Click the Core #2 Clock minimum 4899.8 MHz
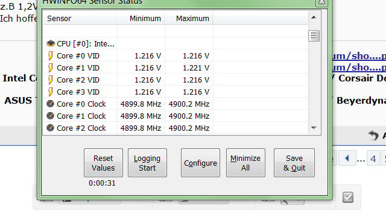Viewport: 386px width, 217px height. click(x=141, y=128)
